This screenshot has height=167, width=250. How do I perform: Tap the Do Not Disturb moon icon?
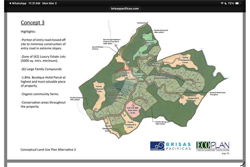coord(226,3)
